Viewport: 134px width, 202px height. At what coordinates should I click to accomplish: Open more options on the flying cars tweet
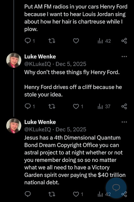pos(124,56)
